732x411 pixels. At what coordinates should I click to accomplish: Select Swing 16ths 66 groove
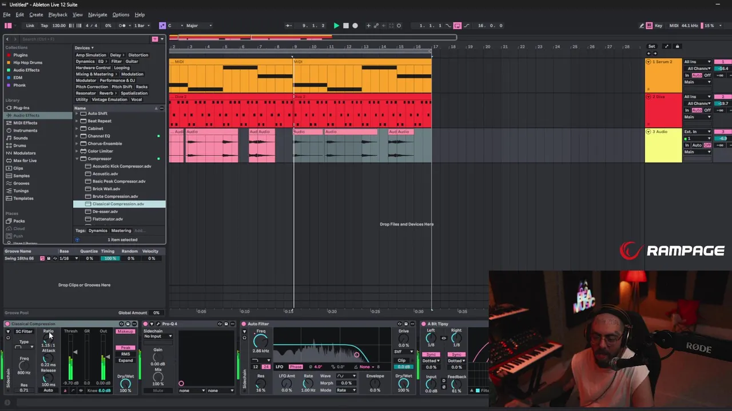click(19, 259)
